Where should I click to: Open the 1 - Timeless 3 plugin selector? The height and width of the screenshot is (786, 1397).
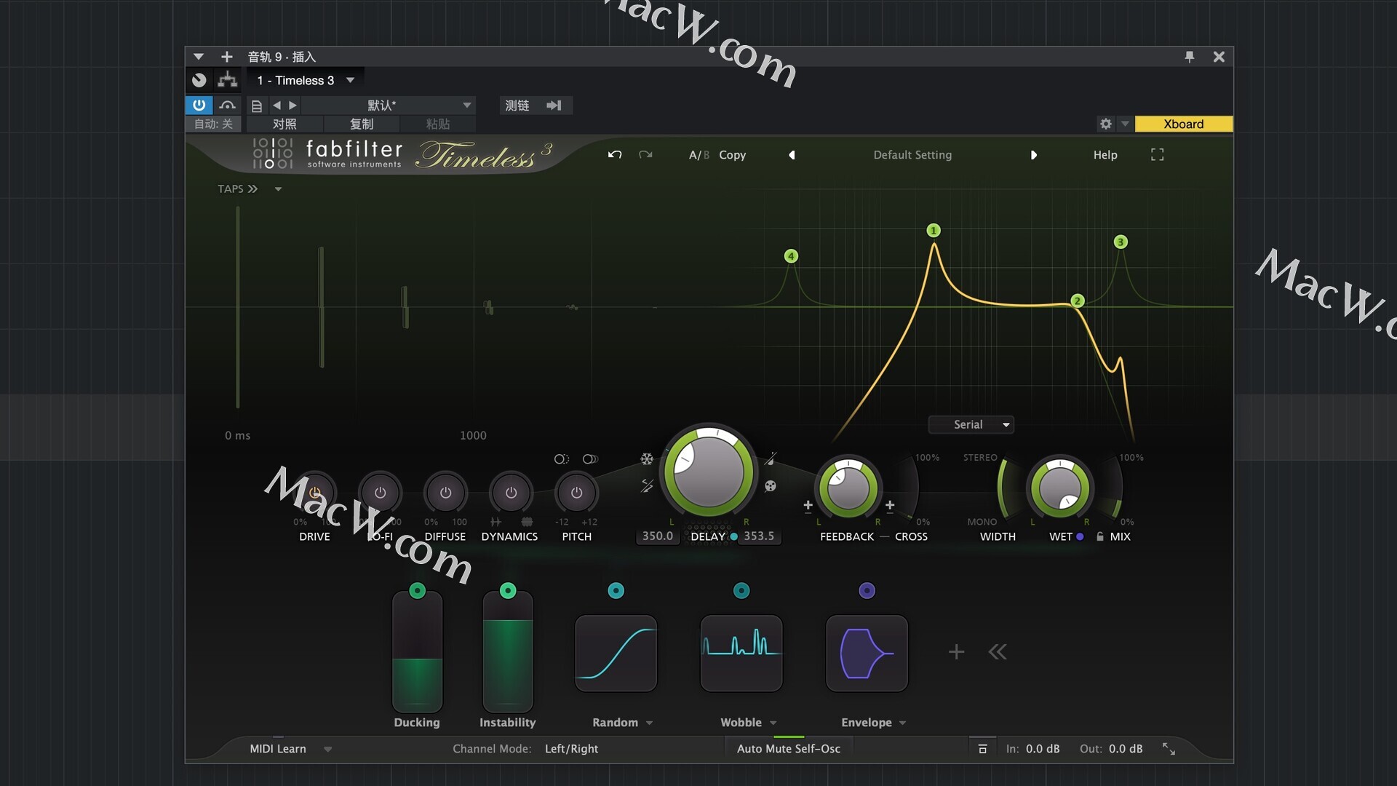(x=305, y=80)
